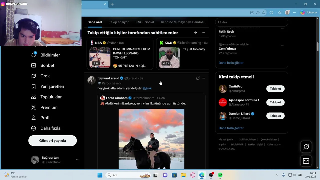Open Bildirimler notifications bell icon

point(33,55)
